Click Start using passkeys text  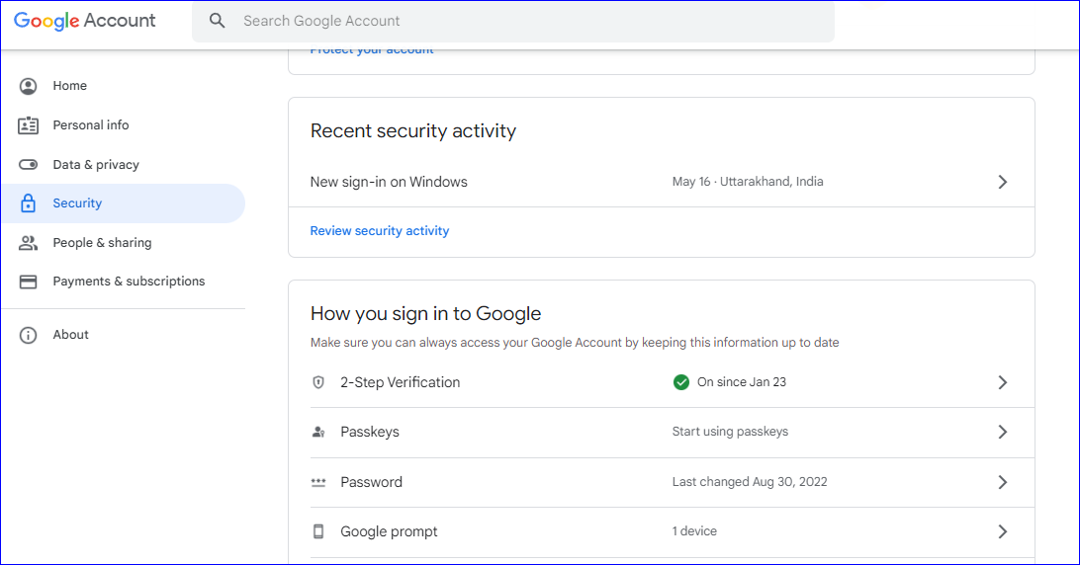tap(730, 432)
